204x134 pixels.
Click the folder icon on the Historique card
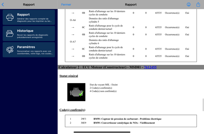[10, 33]
